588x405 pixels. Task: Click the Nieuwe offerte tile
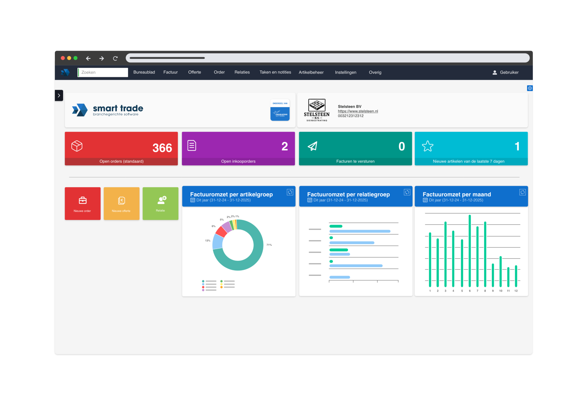click(x=121, y=203)
